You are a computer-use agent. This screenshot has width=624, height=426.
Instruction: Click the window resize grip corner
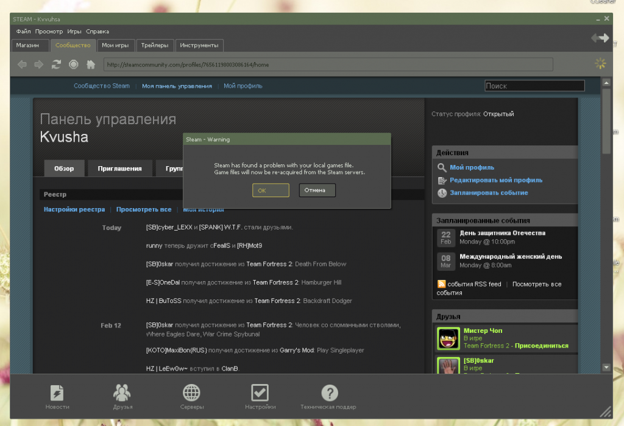click(606, 412)
